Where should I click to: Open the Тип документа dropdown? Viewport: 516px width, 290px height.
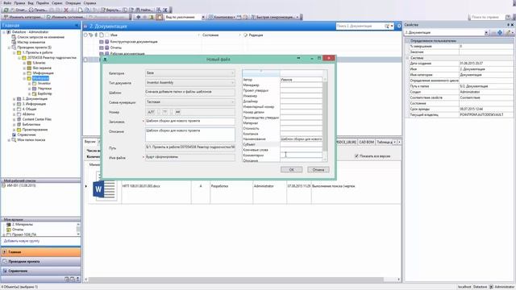coord(190,82)
